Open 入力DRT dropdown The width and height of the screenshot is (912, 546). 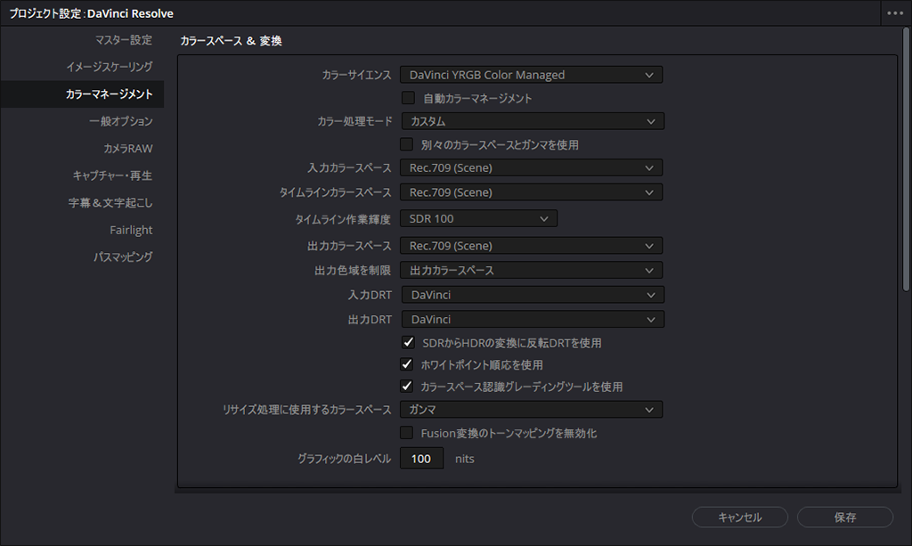tap(533, 295)
